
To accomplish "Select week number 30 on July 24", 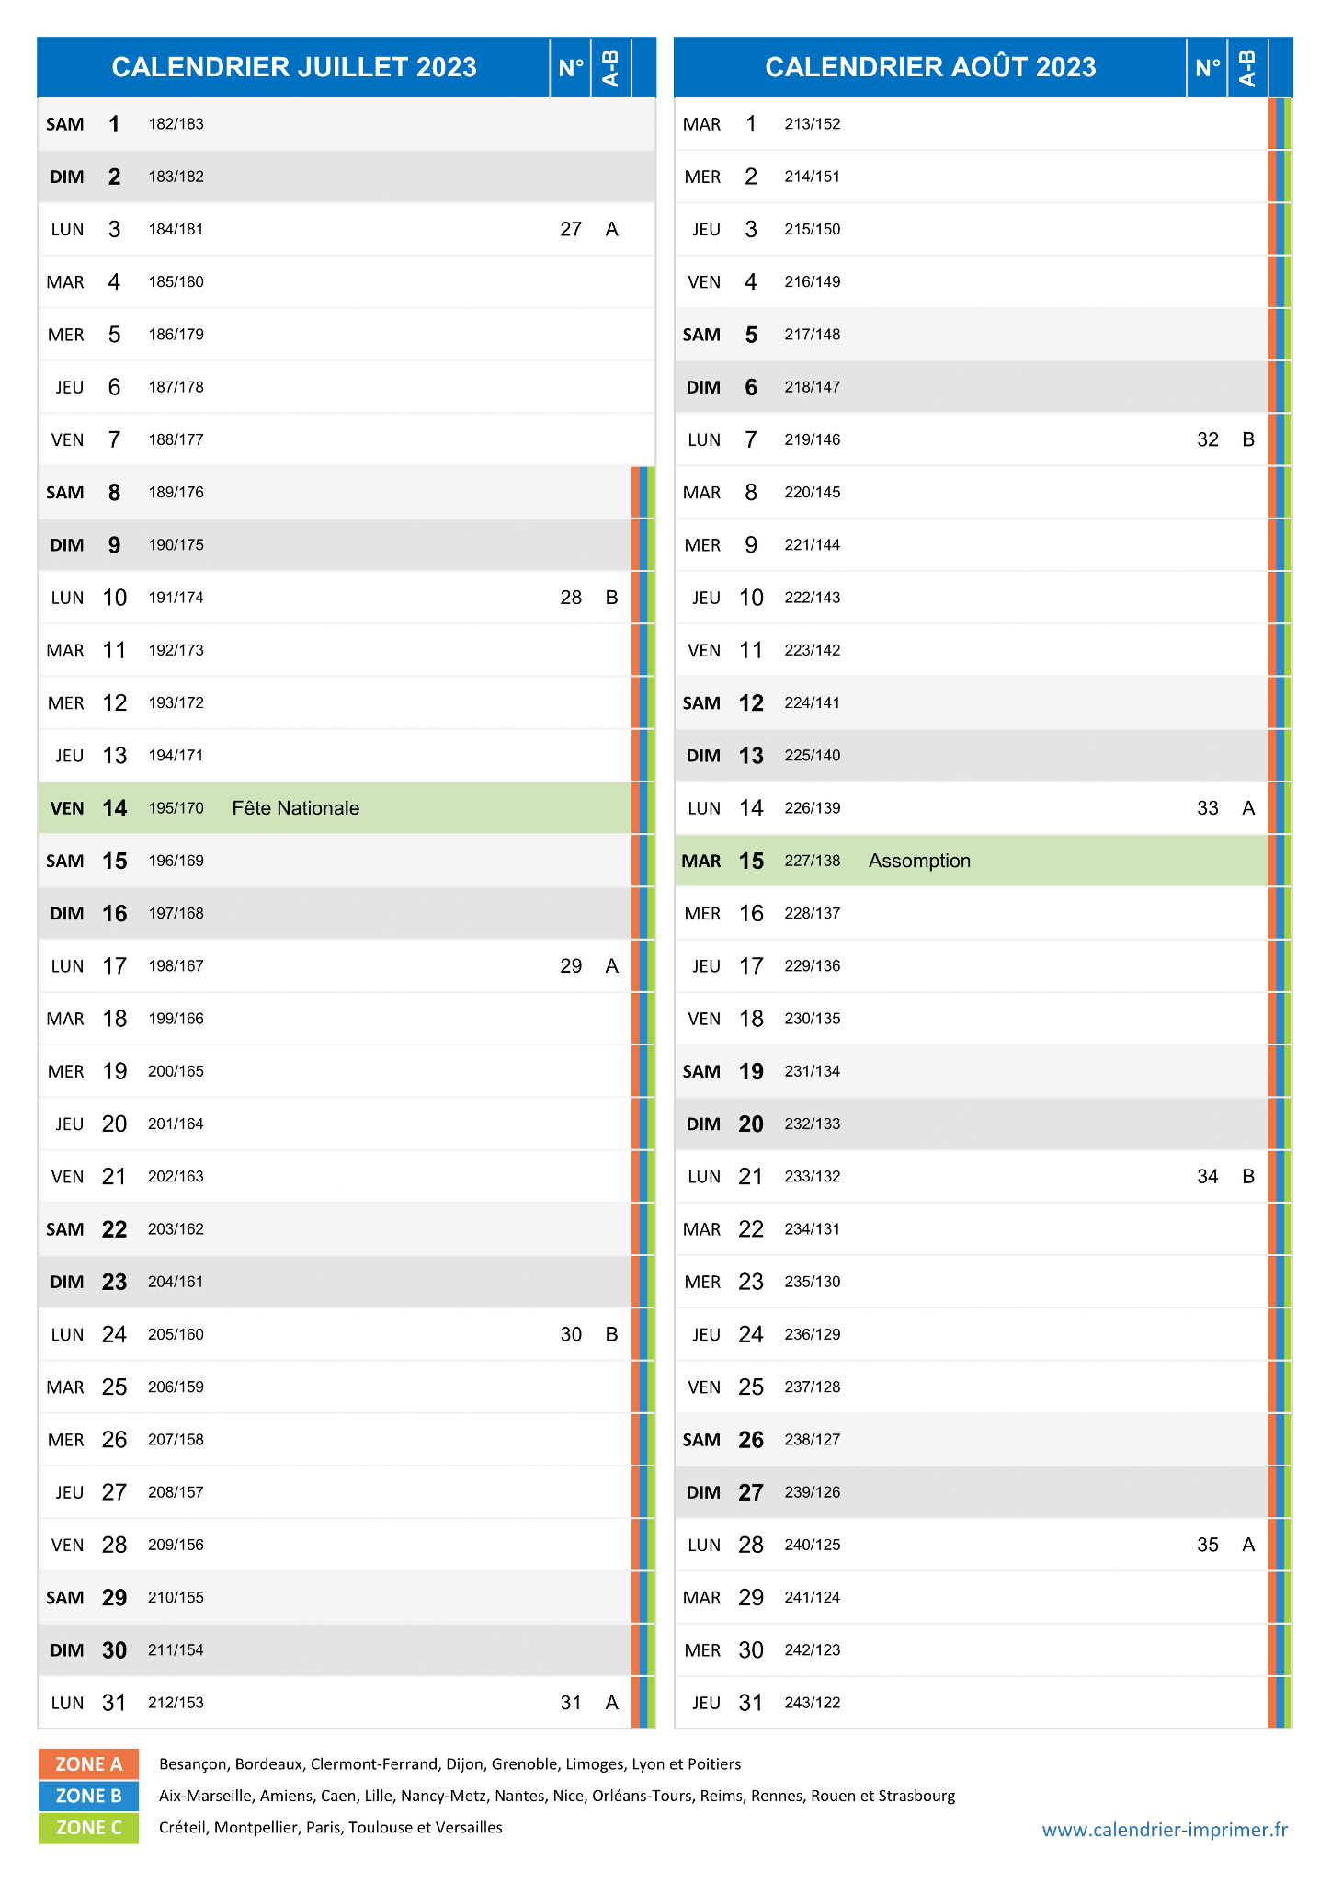I will (571, 1334).
